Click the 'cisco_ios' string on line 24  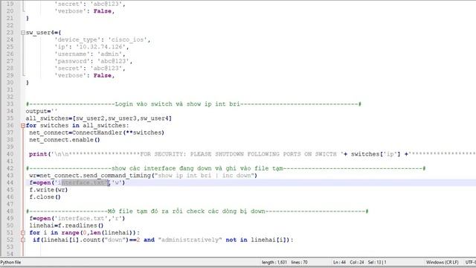[x=127, y=39]
